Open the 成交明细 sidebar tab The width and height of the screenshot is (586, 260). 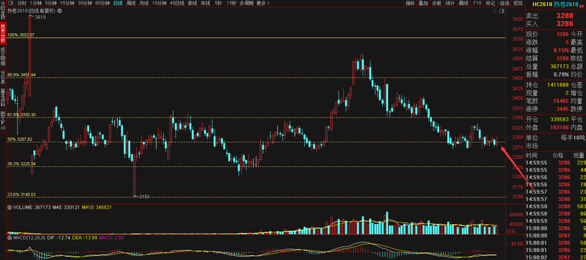tap(3, 56)
